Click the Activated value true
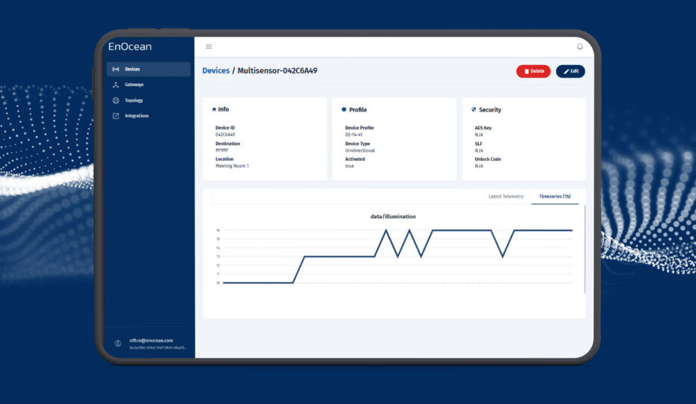The image size is (696, 404). point(349,166)
